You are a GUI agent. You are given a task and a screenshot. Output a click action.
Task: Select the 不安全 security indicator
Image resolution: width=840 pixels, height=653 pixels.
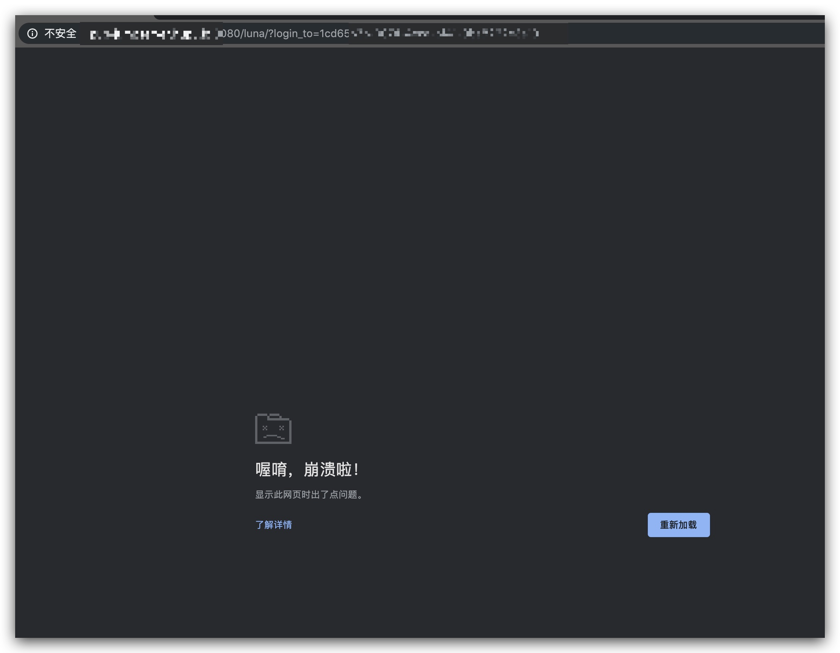pyautogui.click(x=60, y=34)
